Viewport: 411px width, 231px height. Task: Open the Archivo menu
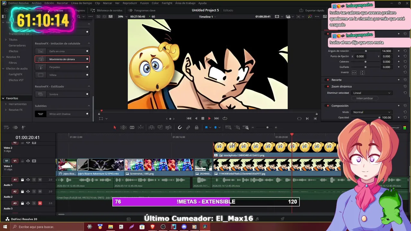click(x=36, y=3)
